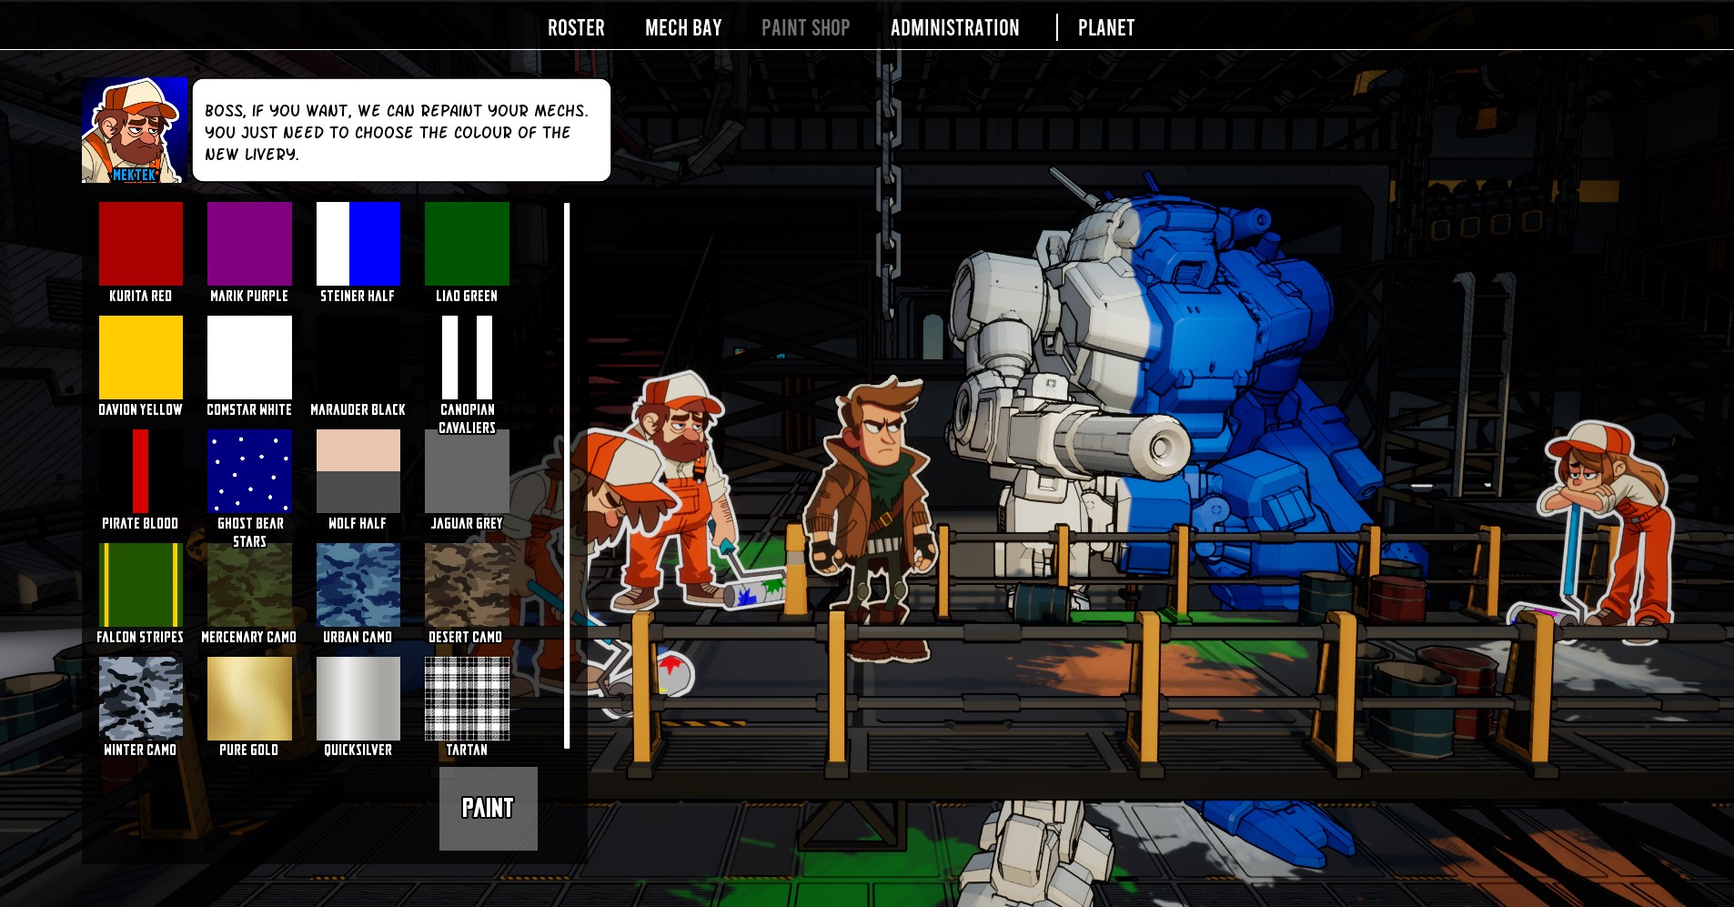Click the mechanic's dialogue speech bubble

click(401, 130)
